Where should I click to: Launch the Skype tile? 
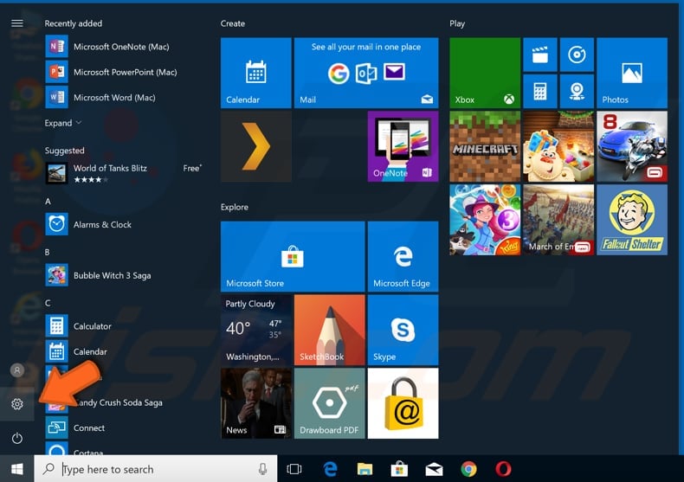[402, 329]
